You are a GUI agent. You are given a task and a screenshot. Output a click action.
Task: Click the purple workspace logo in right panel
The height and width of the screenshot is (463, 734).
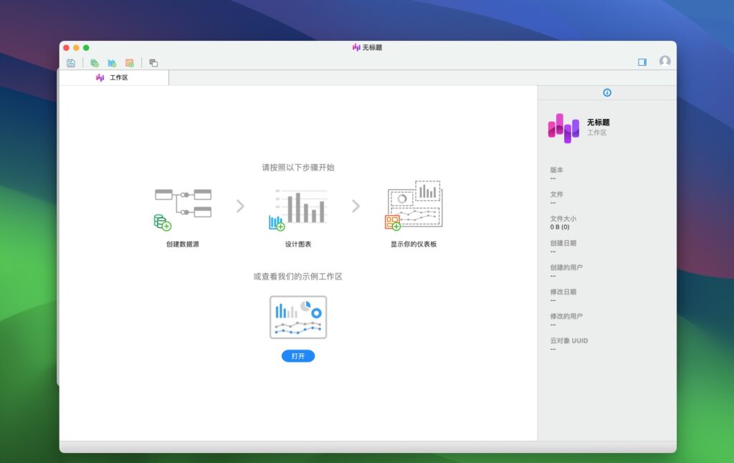coord(562,129)
